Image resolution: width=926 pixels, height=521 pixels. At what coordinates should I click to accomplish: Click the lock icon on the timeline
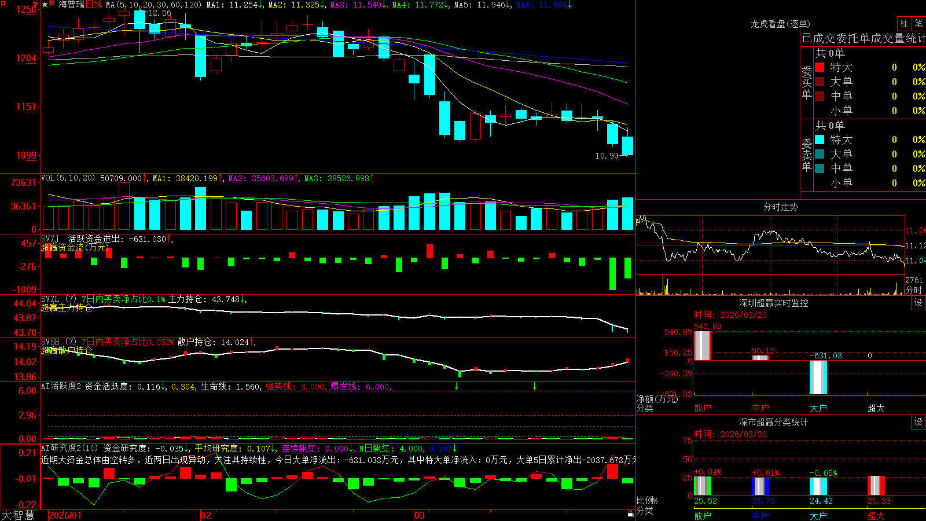click(x=630, y=514)
